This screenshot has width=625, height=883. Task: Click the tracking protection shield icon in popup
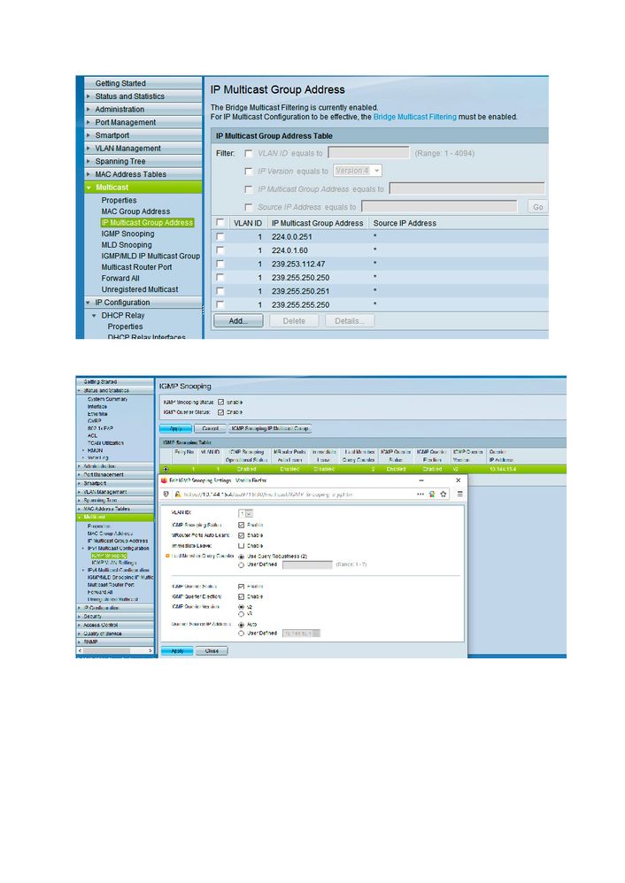(165, 494)
